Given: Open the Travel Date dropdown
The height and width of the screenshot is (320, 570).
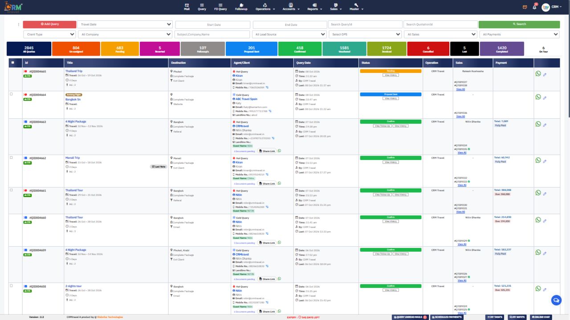Looking at the screenshot, I should tap(125, 24).
